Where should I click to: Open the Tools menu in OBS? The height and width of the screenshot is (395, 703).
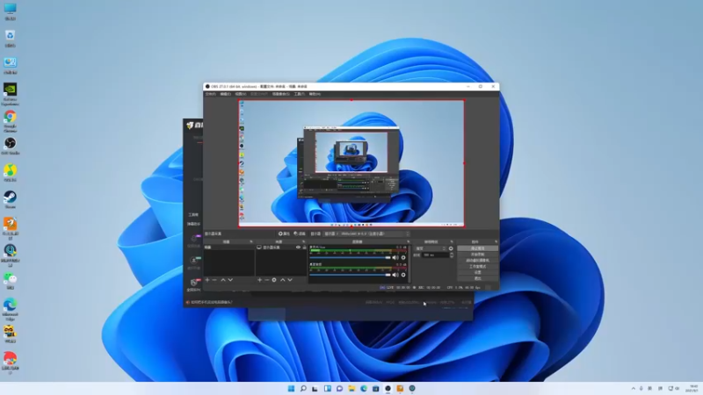tap(299, 94)
